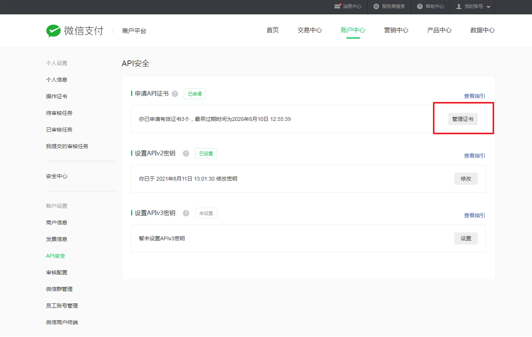Click the text 暂未设置APIv3密钥

[x=162, y=238]
